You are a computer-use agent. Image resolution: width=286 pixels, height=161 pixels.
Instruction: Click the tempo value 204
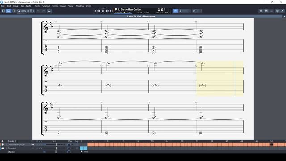point(166,13)
